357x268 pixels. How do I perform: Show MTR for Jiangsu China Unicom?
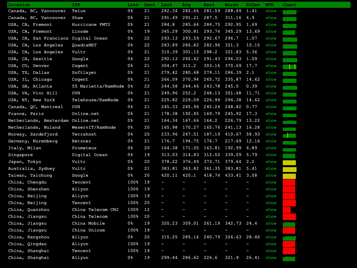[x=271, y=230]
